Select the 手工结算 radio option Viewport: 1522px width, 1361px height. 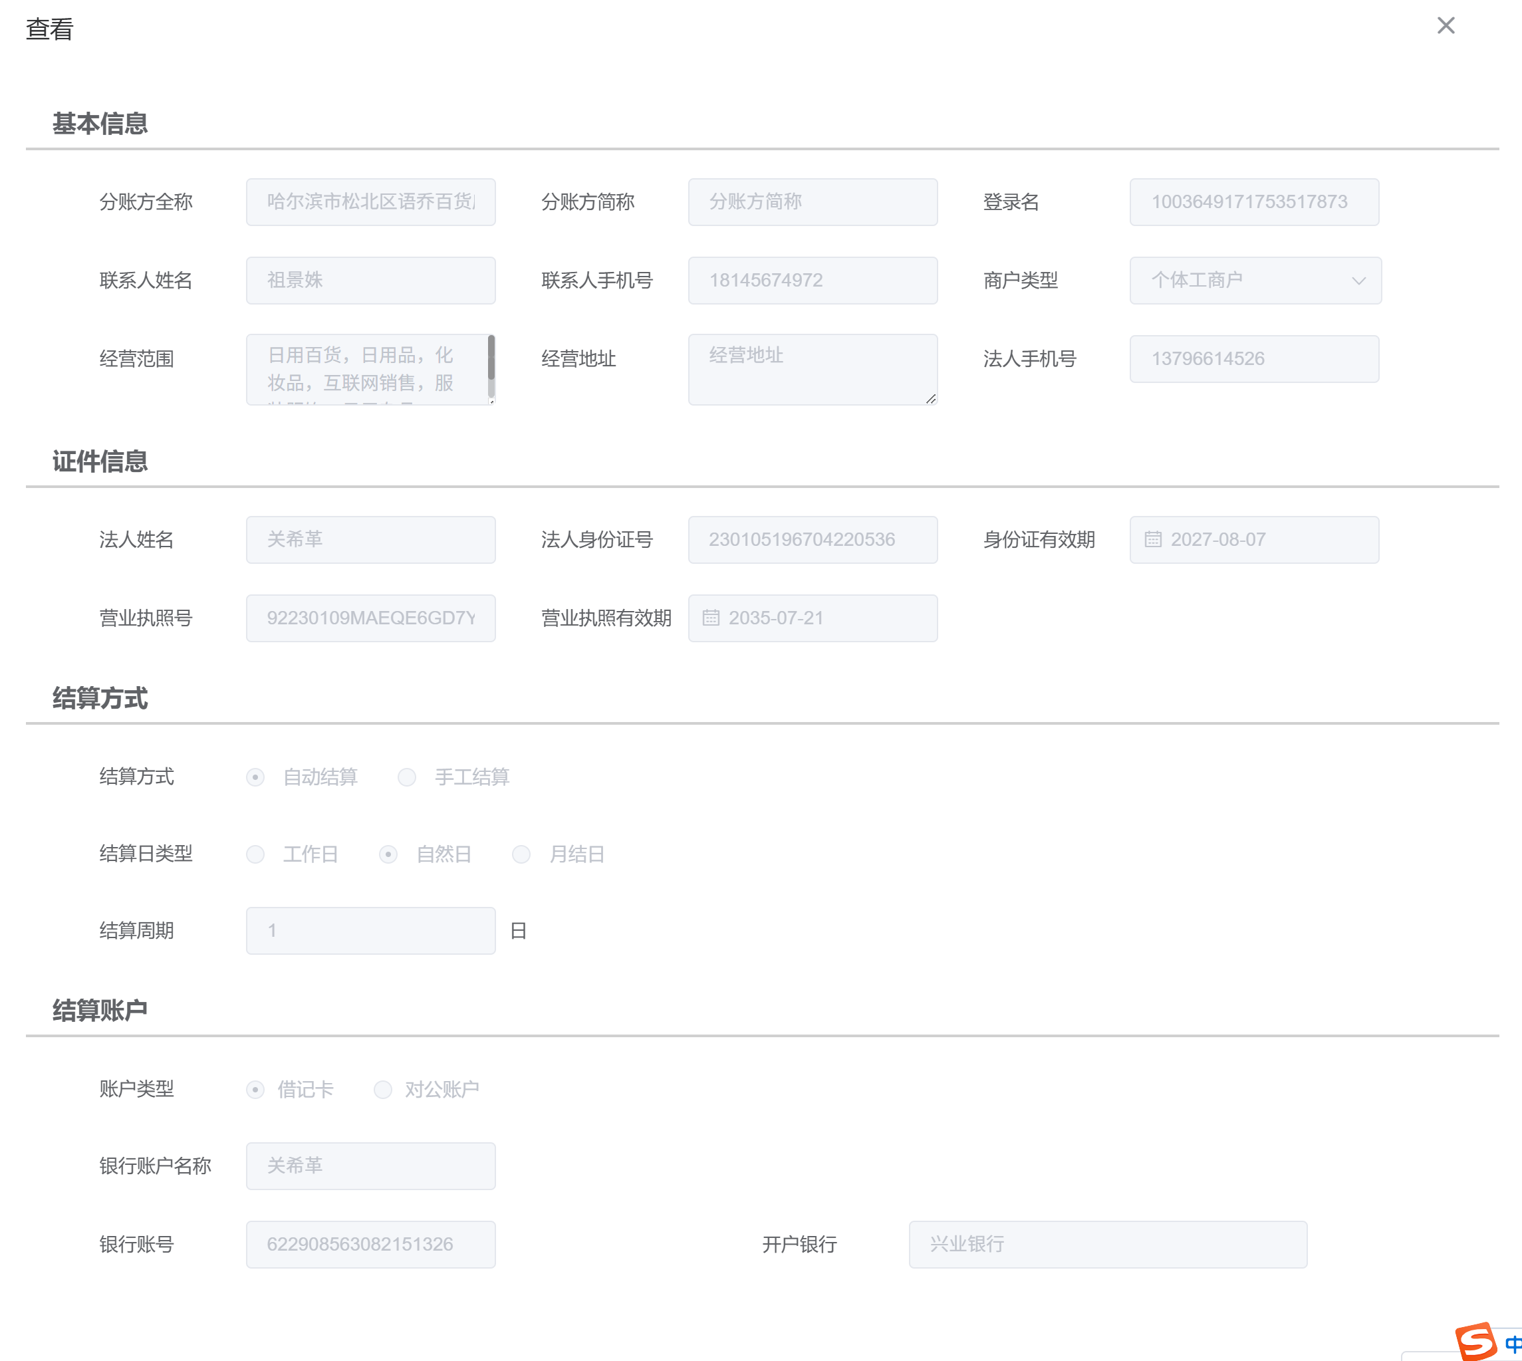click(407, 777)
